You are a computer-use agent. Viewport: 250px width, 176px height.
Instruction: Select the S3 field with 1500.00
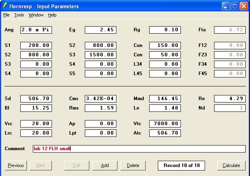[100, 55]
